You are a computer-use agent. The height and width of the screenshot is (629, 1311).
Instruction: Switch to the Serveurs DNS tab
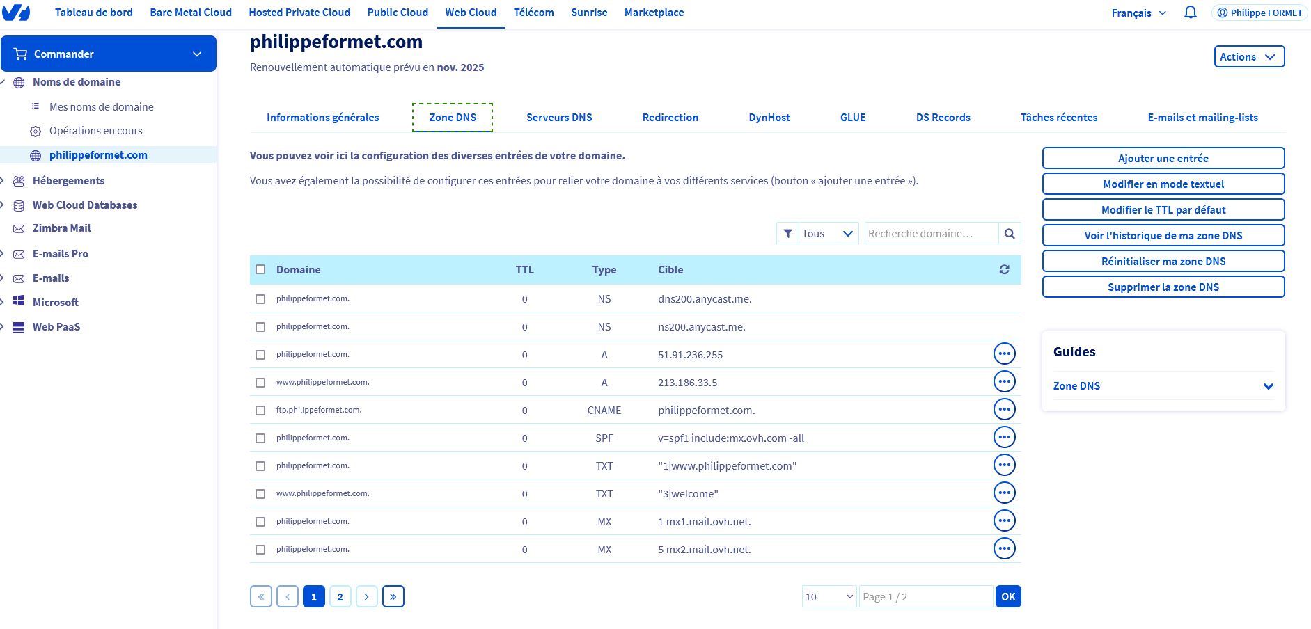pyautogui.click(x=559, y=118)
